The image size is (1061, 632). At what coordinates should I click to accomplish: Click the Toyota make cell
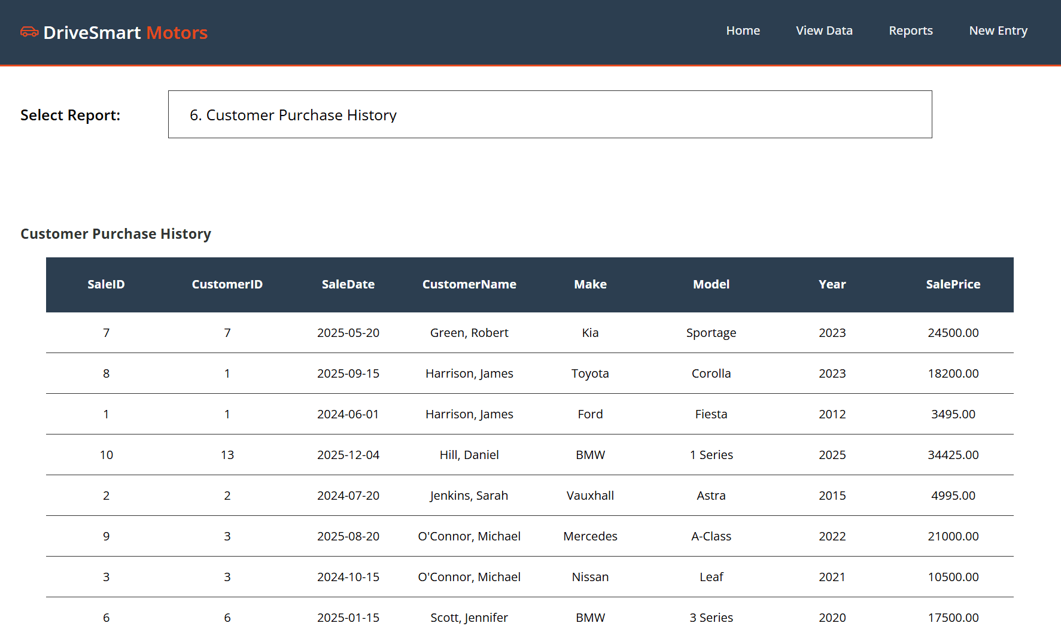click(591, 373)
